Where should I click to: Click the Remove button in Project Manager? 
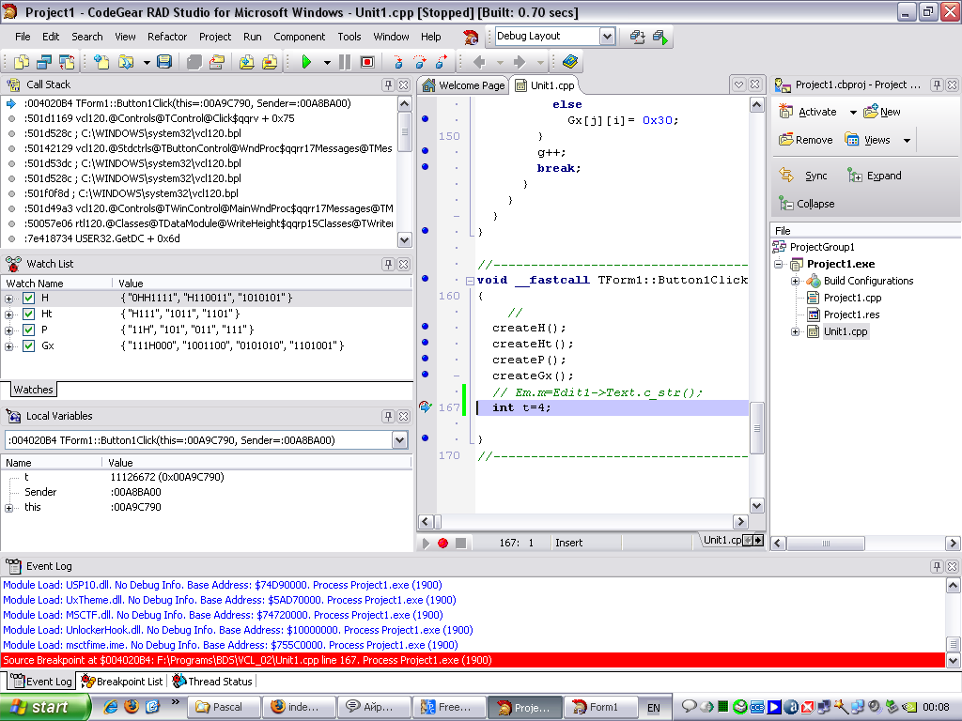pyautogui.click(x=805, y=140)
